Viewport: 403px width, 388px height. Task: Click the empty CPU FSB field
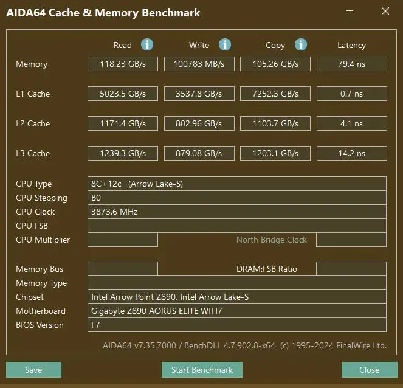[x=237, y=226]
